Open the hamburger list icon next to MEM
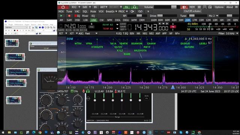Image resolution: width=240 pixels, height=135 pixels. pos(199,7)
